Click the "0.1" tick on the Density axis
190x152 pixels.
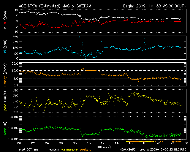(16, 85)
